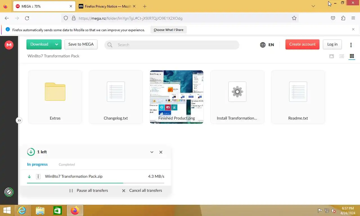Open Save to Pocket icon
The image size is (360, 216).
[333, 18]
